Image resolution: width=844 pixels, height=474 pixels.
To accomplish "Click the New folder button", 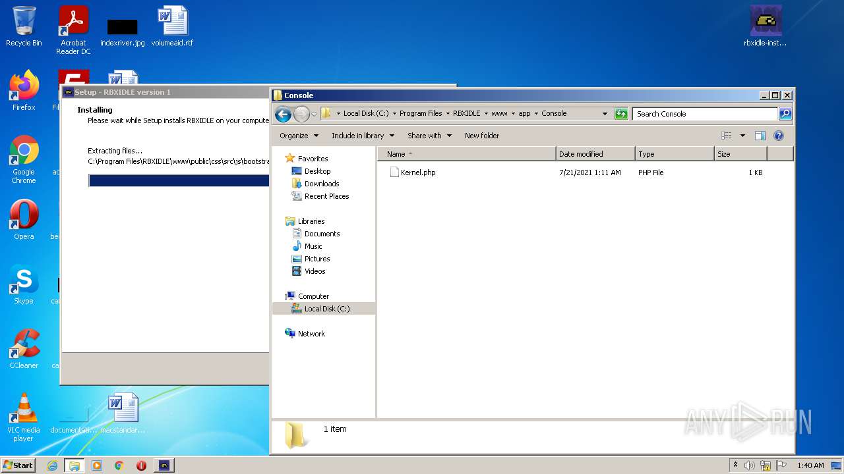I will point(482,136).
